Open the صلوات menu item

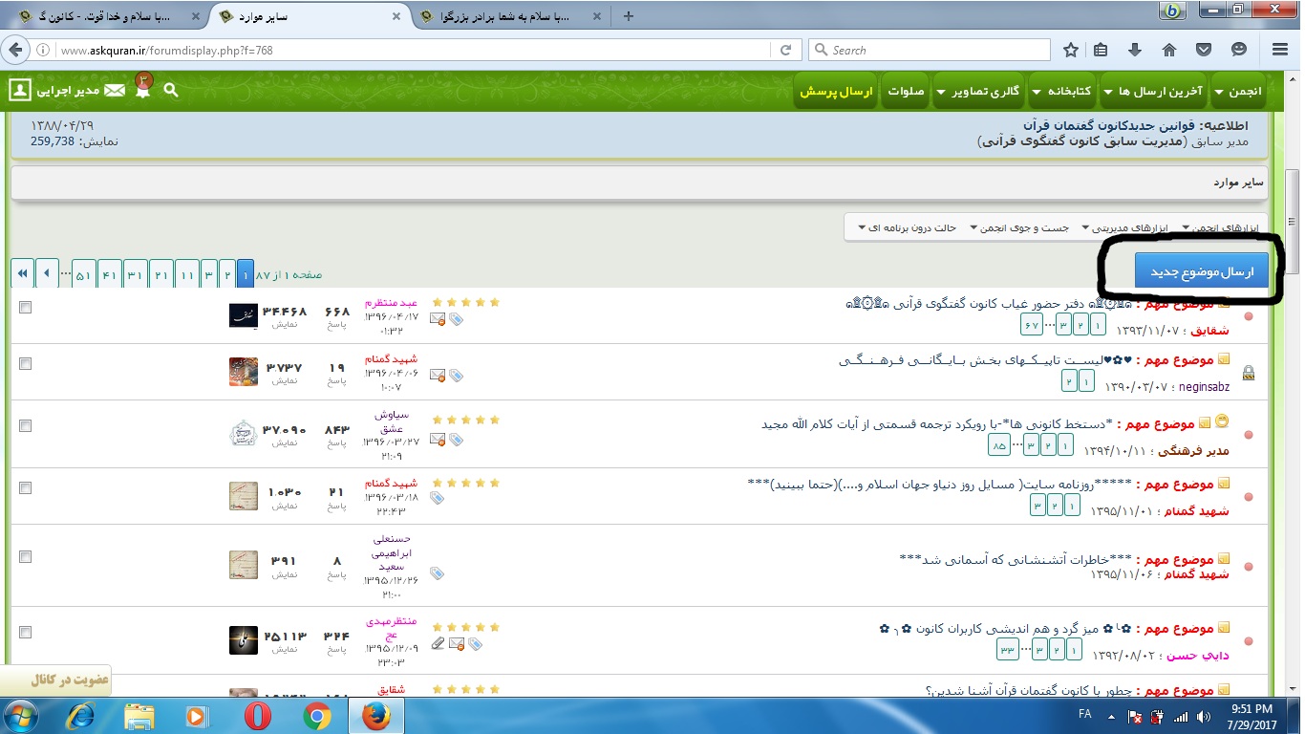click(x=906, y=92)
